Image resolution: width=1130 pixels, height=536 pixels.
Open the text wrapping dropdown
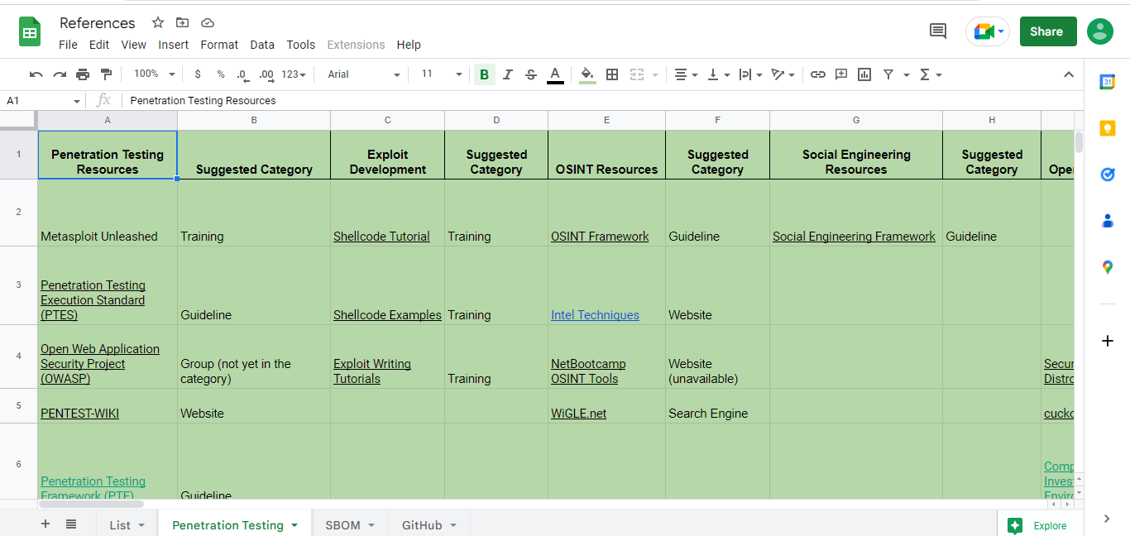click(x=750, y=74)
